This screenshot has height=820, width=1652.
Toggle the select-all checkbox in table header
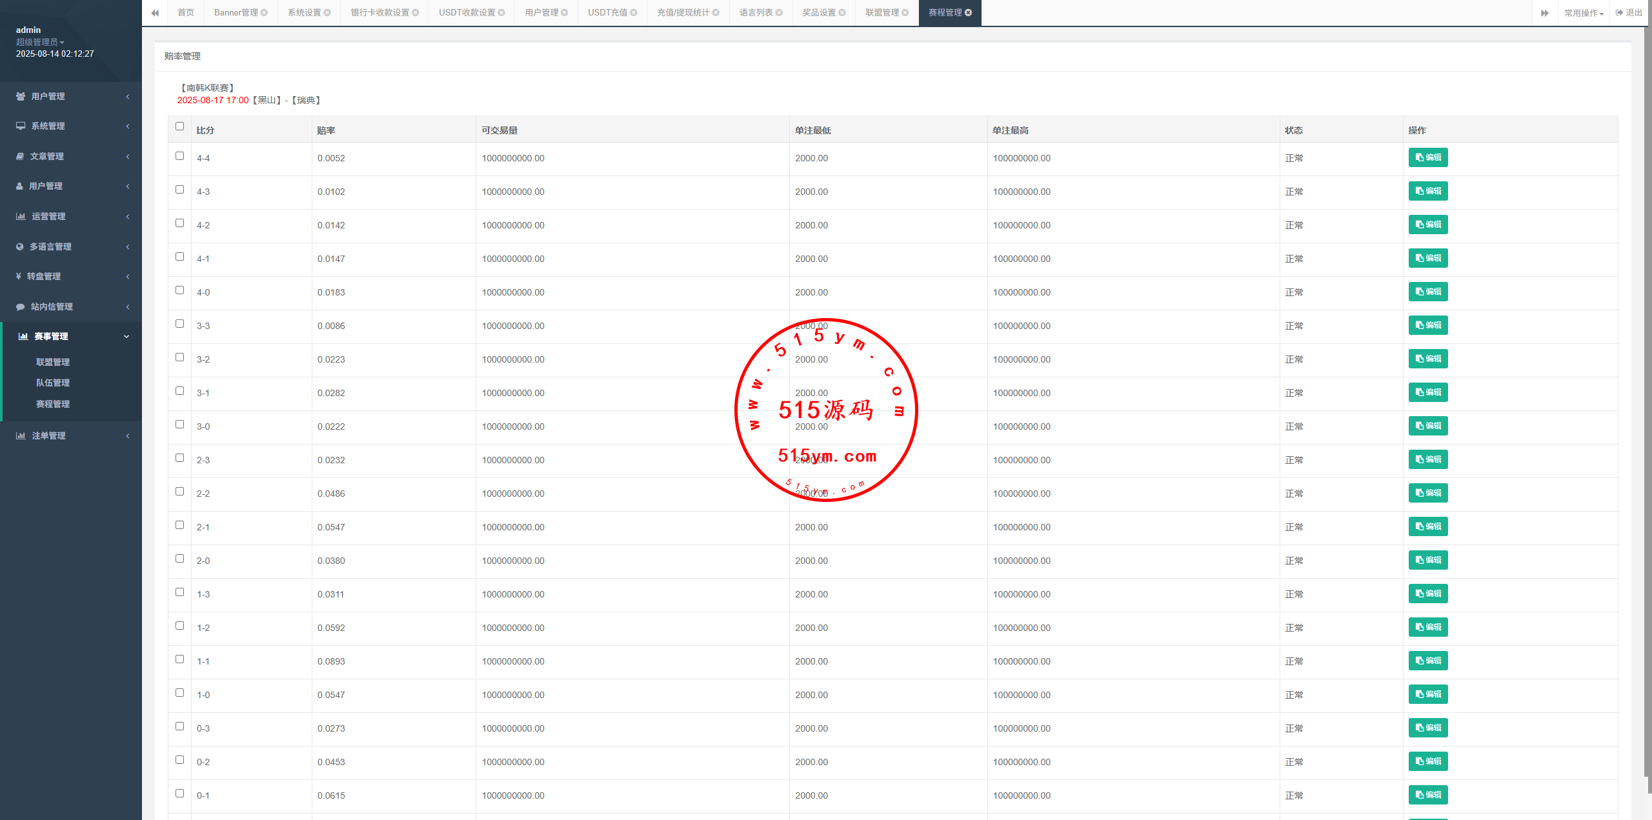[x=179, y=126]
